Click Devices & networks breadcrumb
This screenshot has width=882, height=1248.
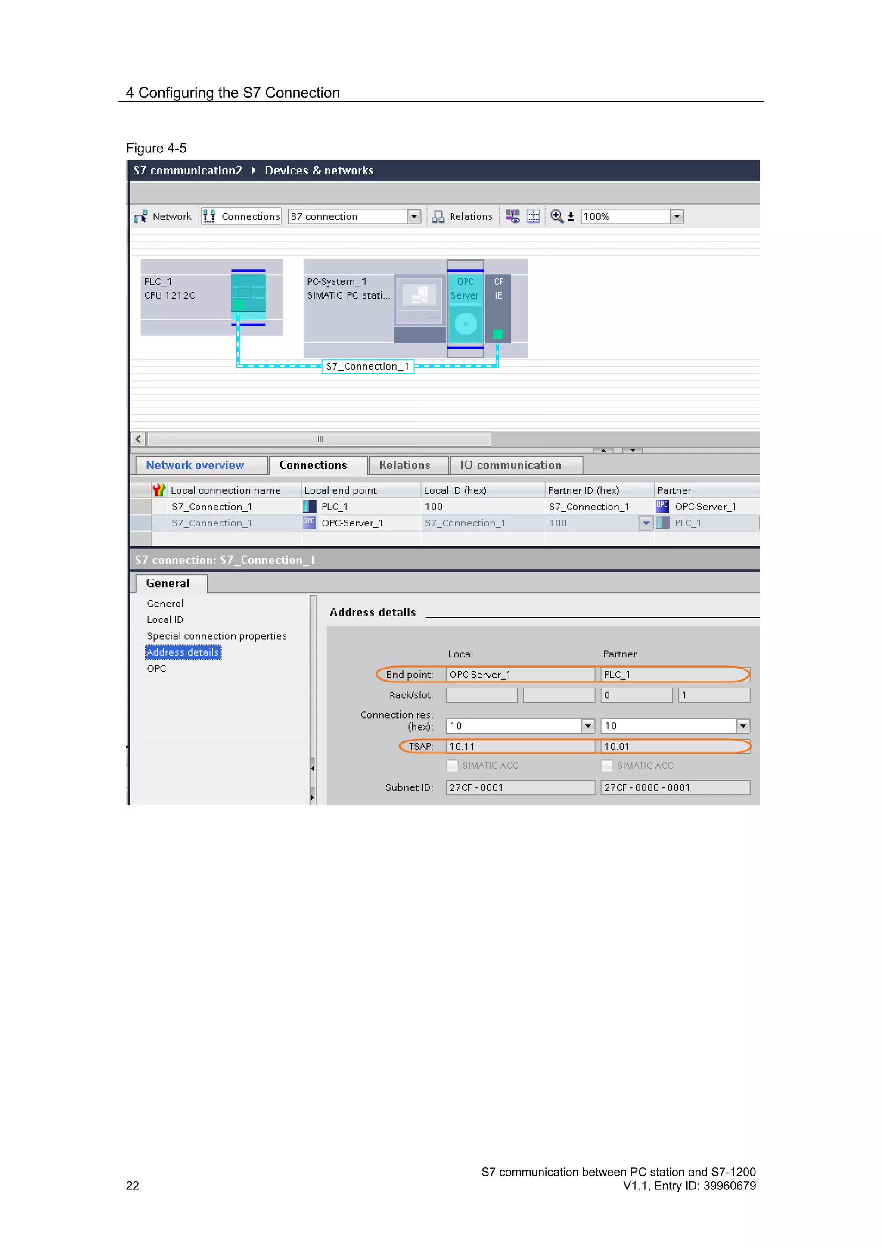click(x=319, y=171)
